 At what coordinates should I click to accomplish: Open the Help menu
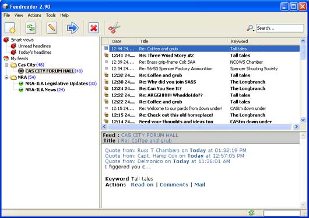pyautogui.click(x=65, y=15)
